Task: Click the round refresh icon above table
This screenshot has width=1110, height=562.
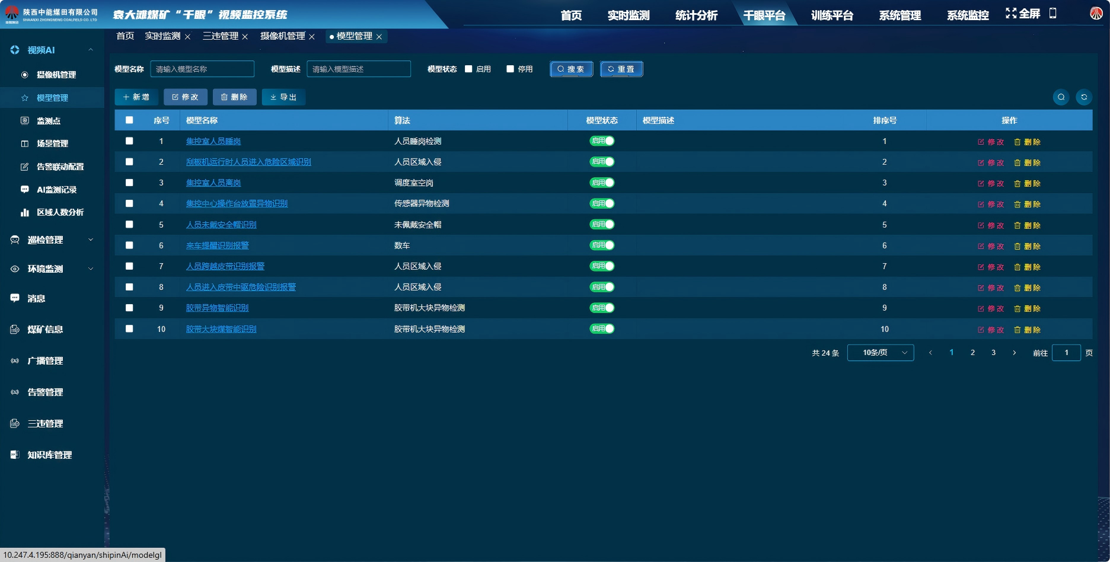Action: [1084, 97]
